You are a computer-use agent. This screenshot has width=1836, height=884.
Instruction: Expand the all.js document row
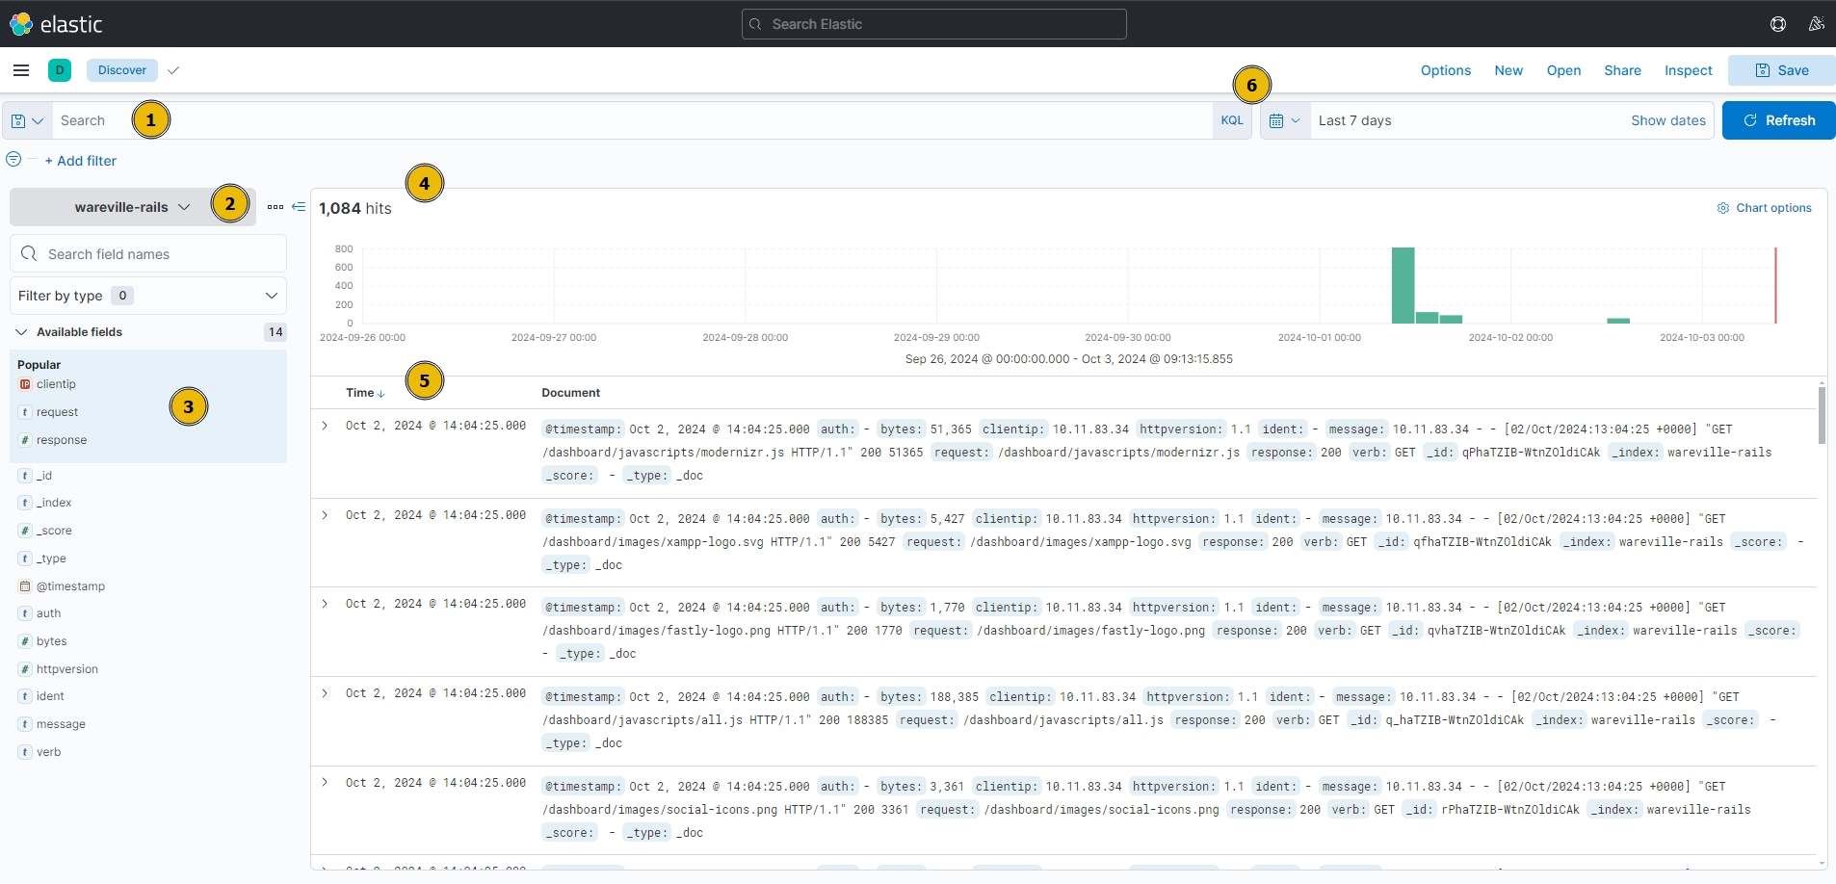point(325,693)
